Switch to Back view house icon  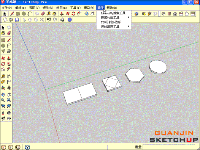pyautogui.click(x=187, y=14)
